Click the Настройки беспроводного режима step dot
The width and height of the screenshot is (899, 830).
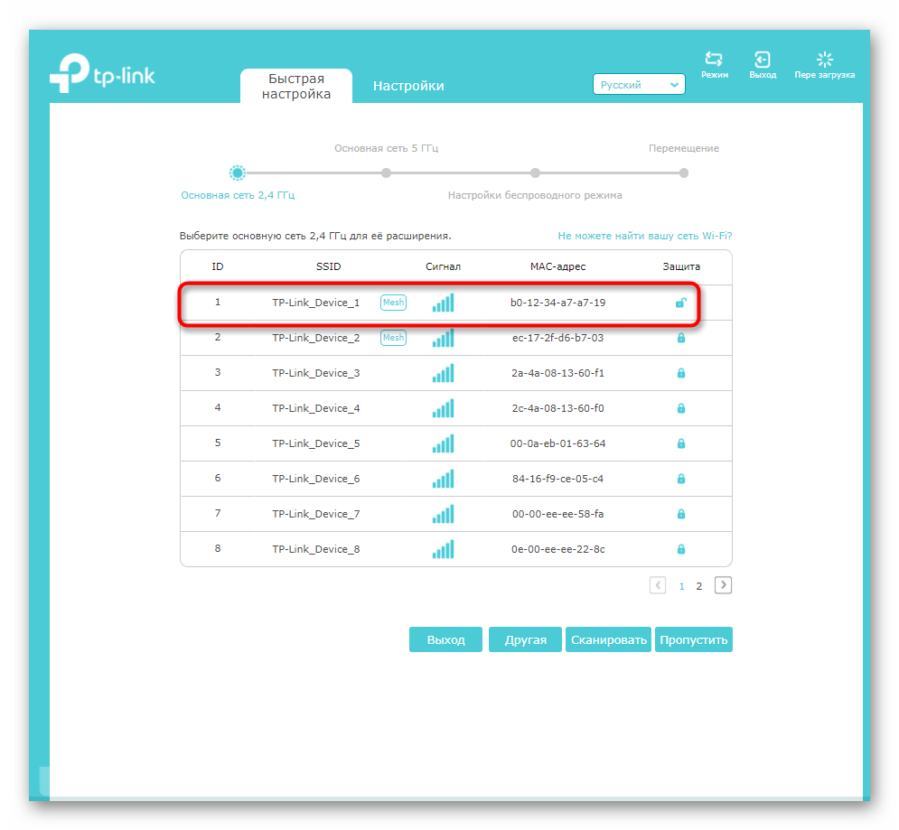tap(535, 173)
